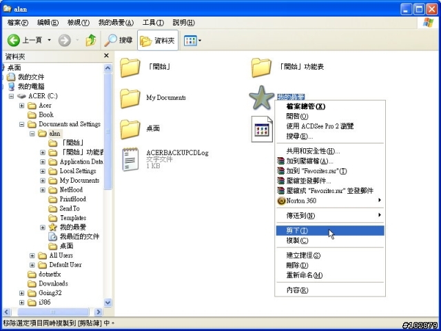Expand Application Data tree node
Viewport: 441px width, 331px height.
click(43, 162)
